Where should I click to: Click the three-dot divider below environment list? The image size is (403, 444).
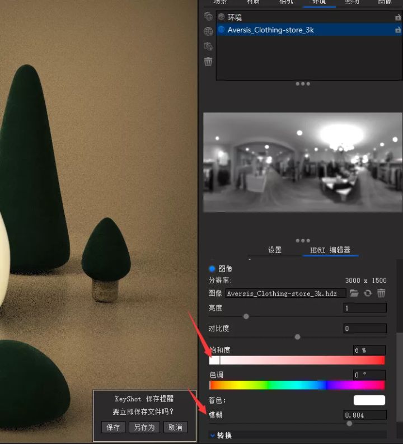(x=302, y=84)
